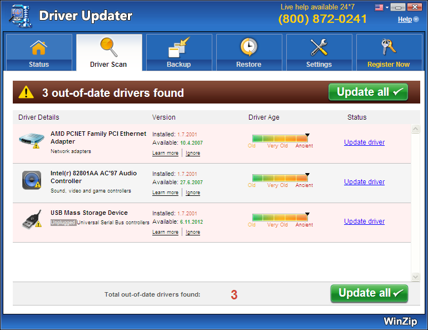Click driver age bar for Intel AC'97 Audio

pyautogui.click(x=280, y=178)
